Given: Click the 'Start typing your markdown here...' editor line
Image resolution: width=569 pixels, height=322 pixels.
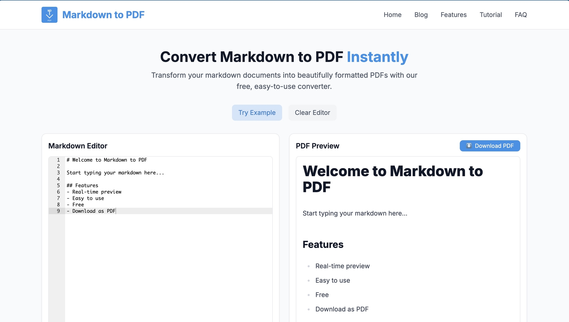Looking at the screenshot, I should (115, 173).
